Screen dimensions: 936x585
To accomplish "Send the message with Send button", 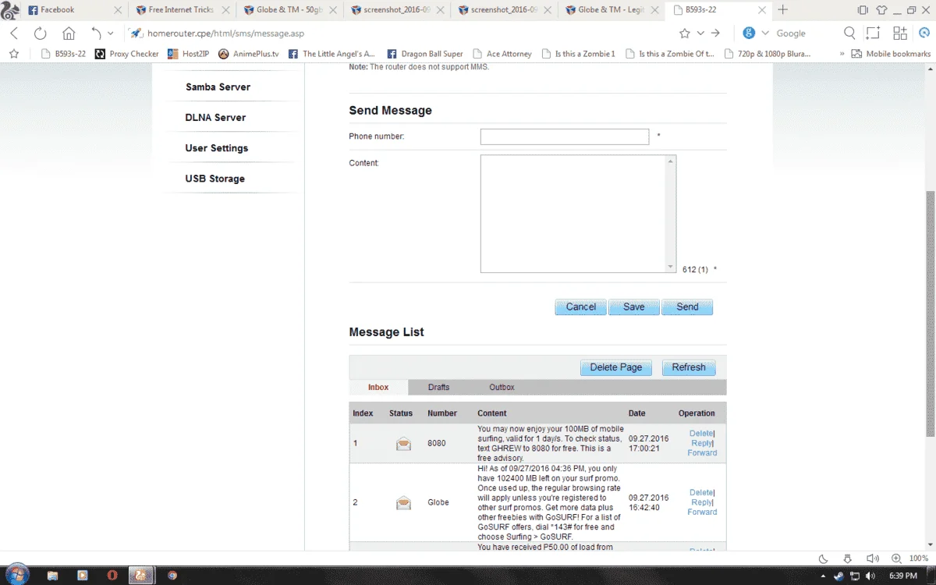I will 687,307.
